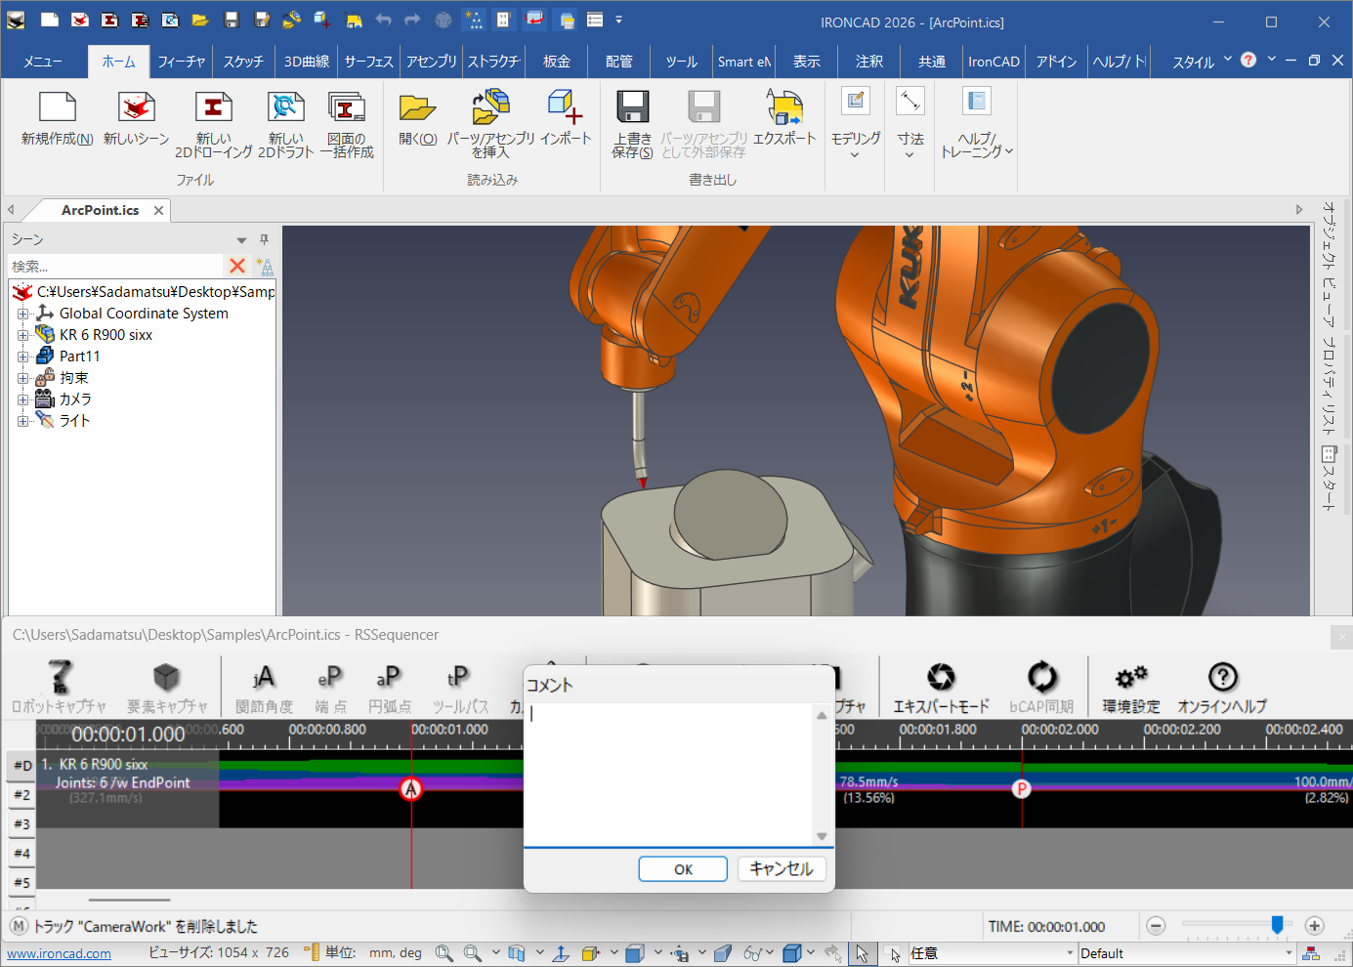Click the 要素キャプチャ element capture icon
Viewport: 1353px width, 967px height.
(167, 677)
